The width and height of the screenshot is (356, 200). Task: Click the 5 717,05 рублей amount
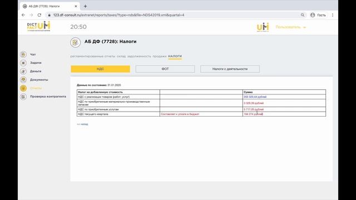coord(254,109)
